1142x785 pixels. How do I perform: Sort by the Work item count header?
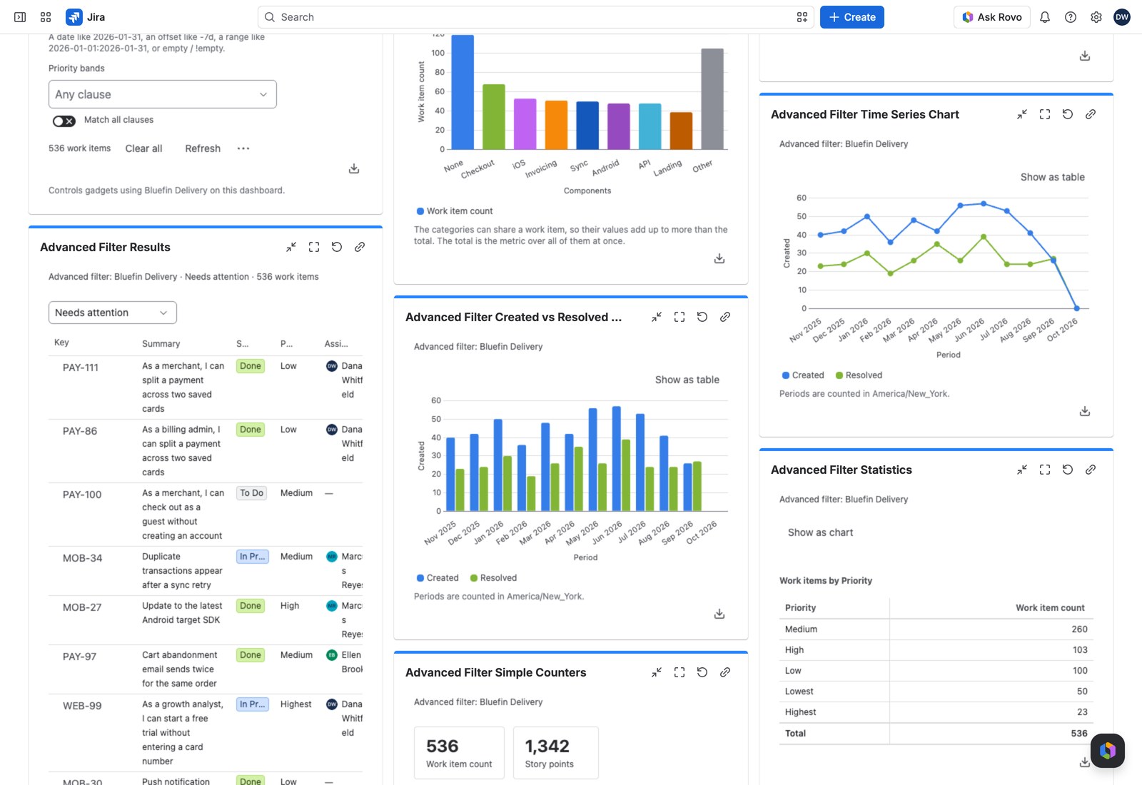[x=1050, y=608]
